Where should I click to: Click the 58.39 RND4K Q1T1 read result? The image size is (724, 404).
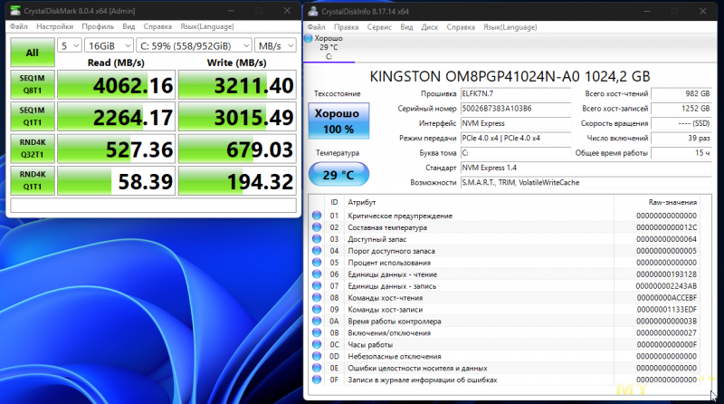(x=117, y=180)
